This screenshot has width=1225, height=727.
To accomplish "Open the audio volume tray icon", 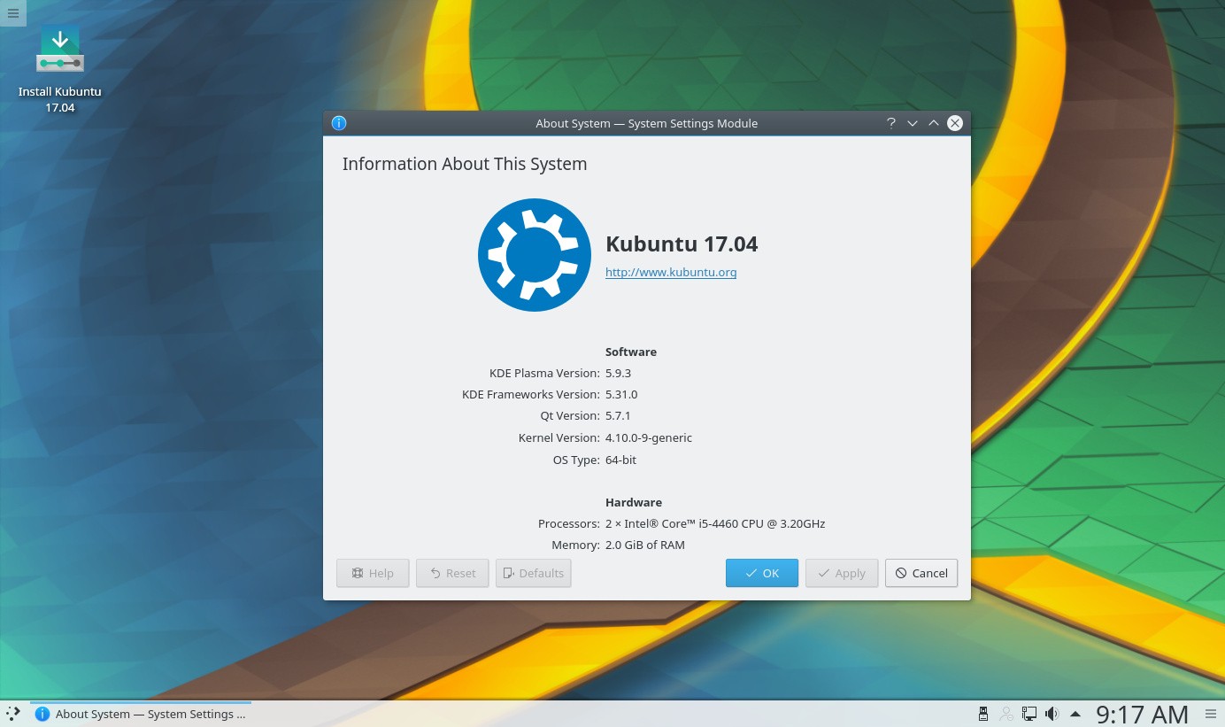I will pos(1052,714).
